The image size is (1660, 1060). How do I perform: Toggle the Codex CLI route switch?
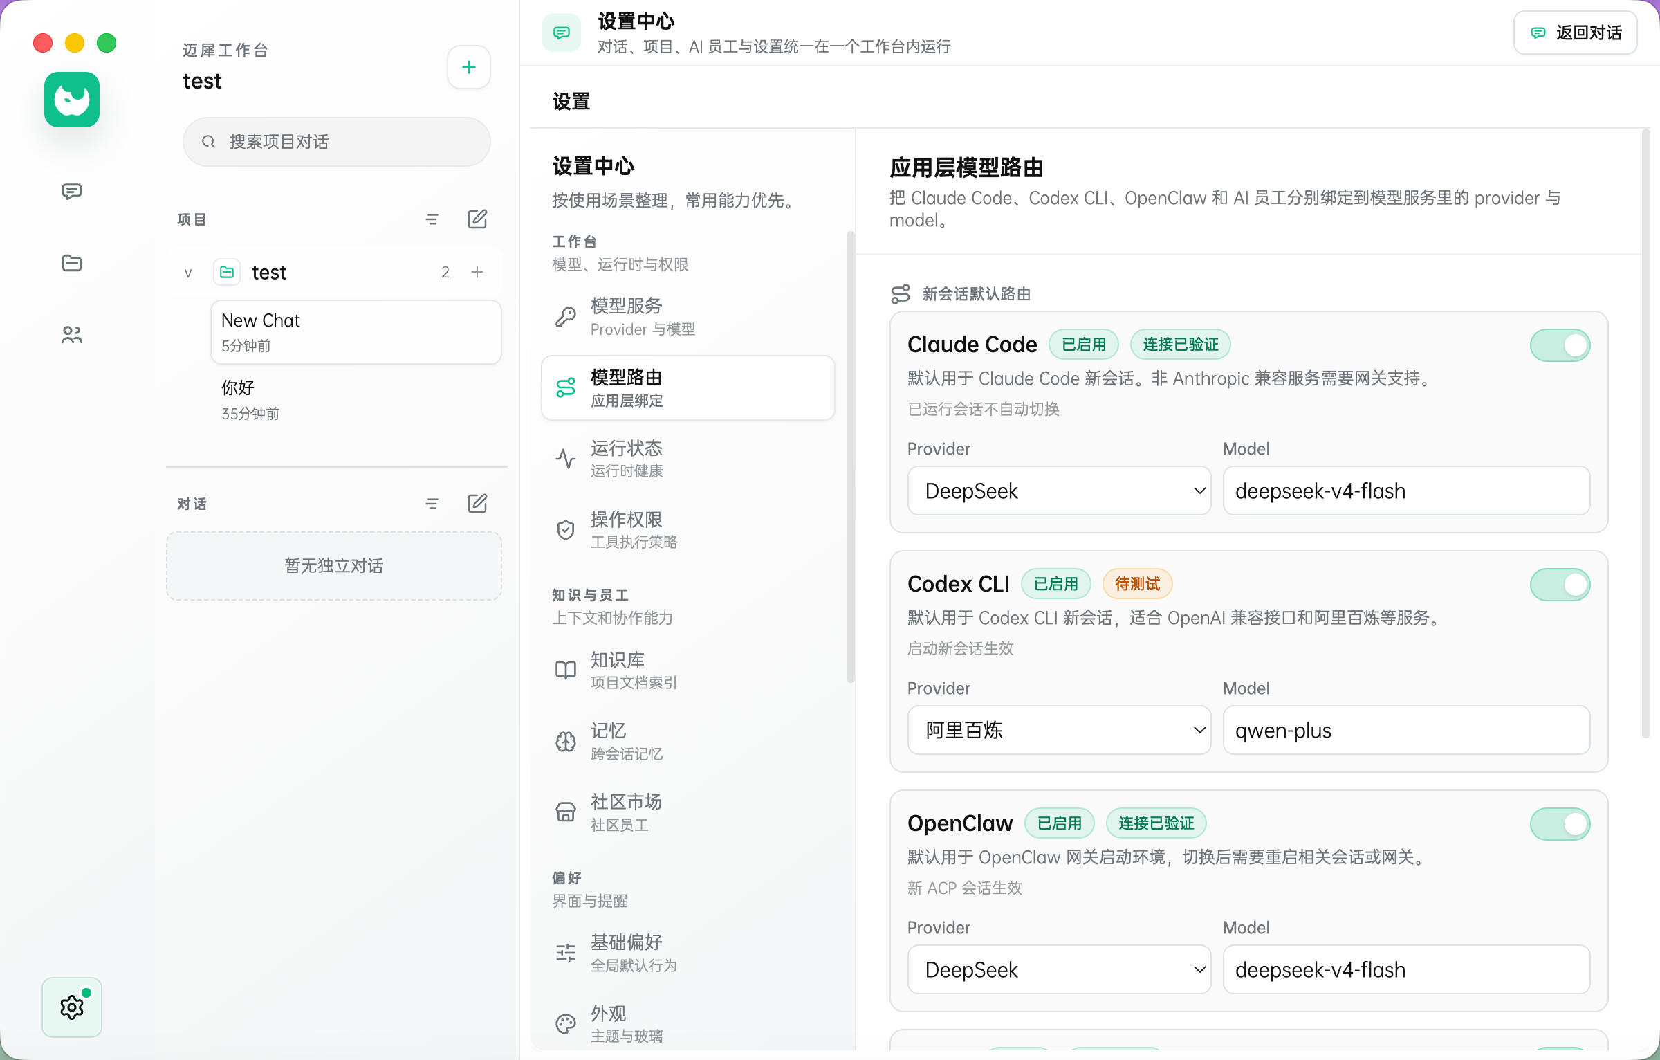point(1560,585)
